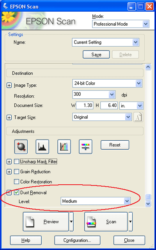Click the Target Size orientation icon
The image size is (156, 250).
tap(138, 117)
